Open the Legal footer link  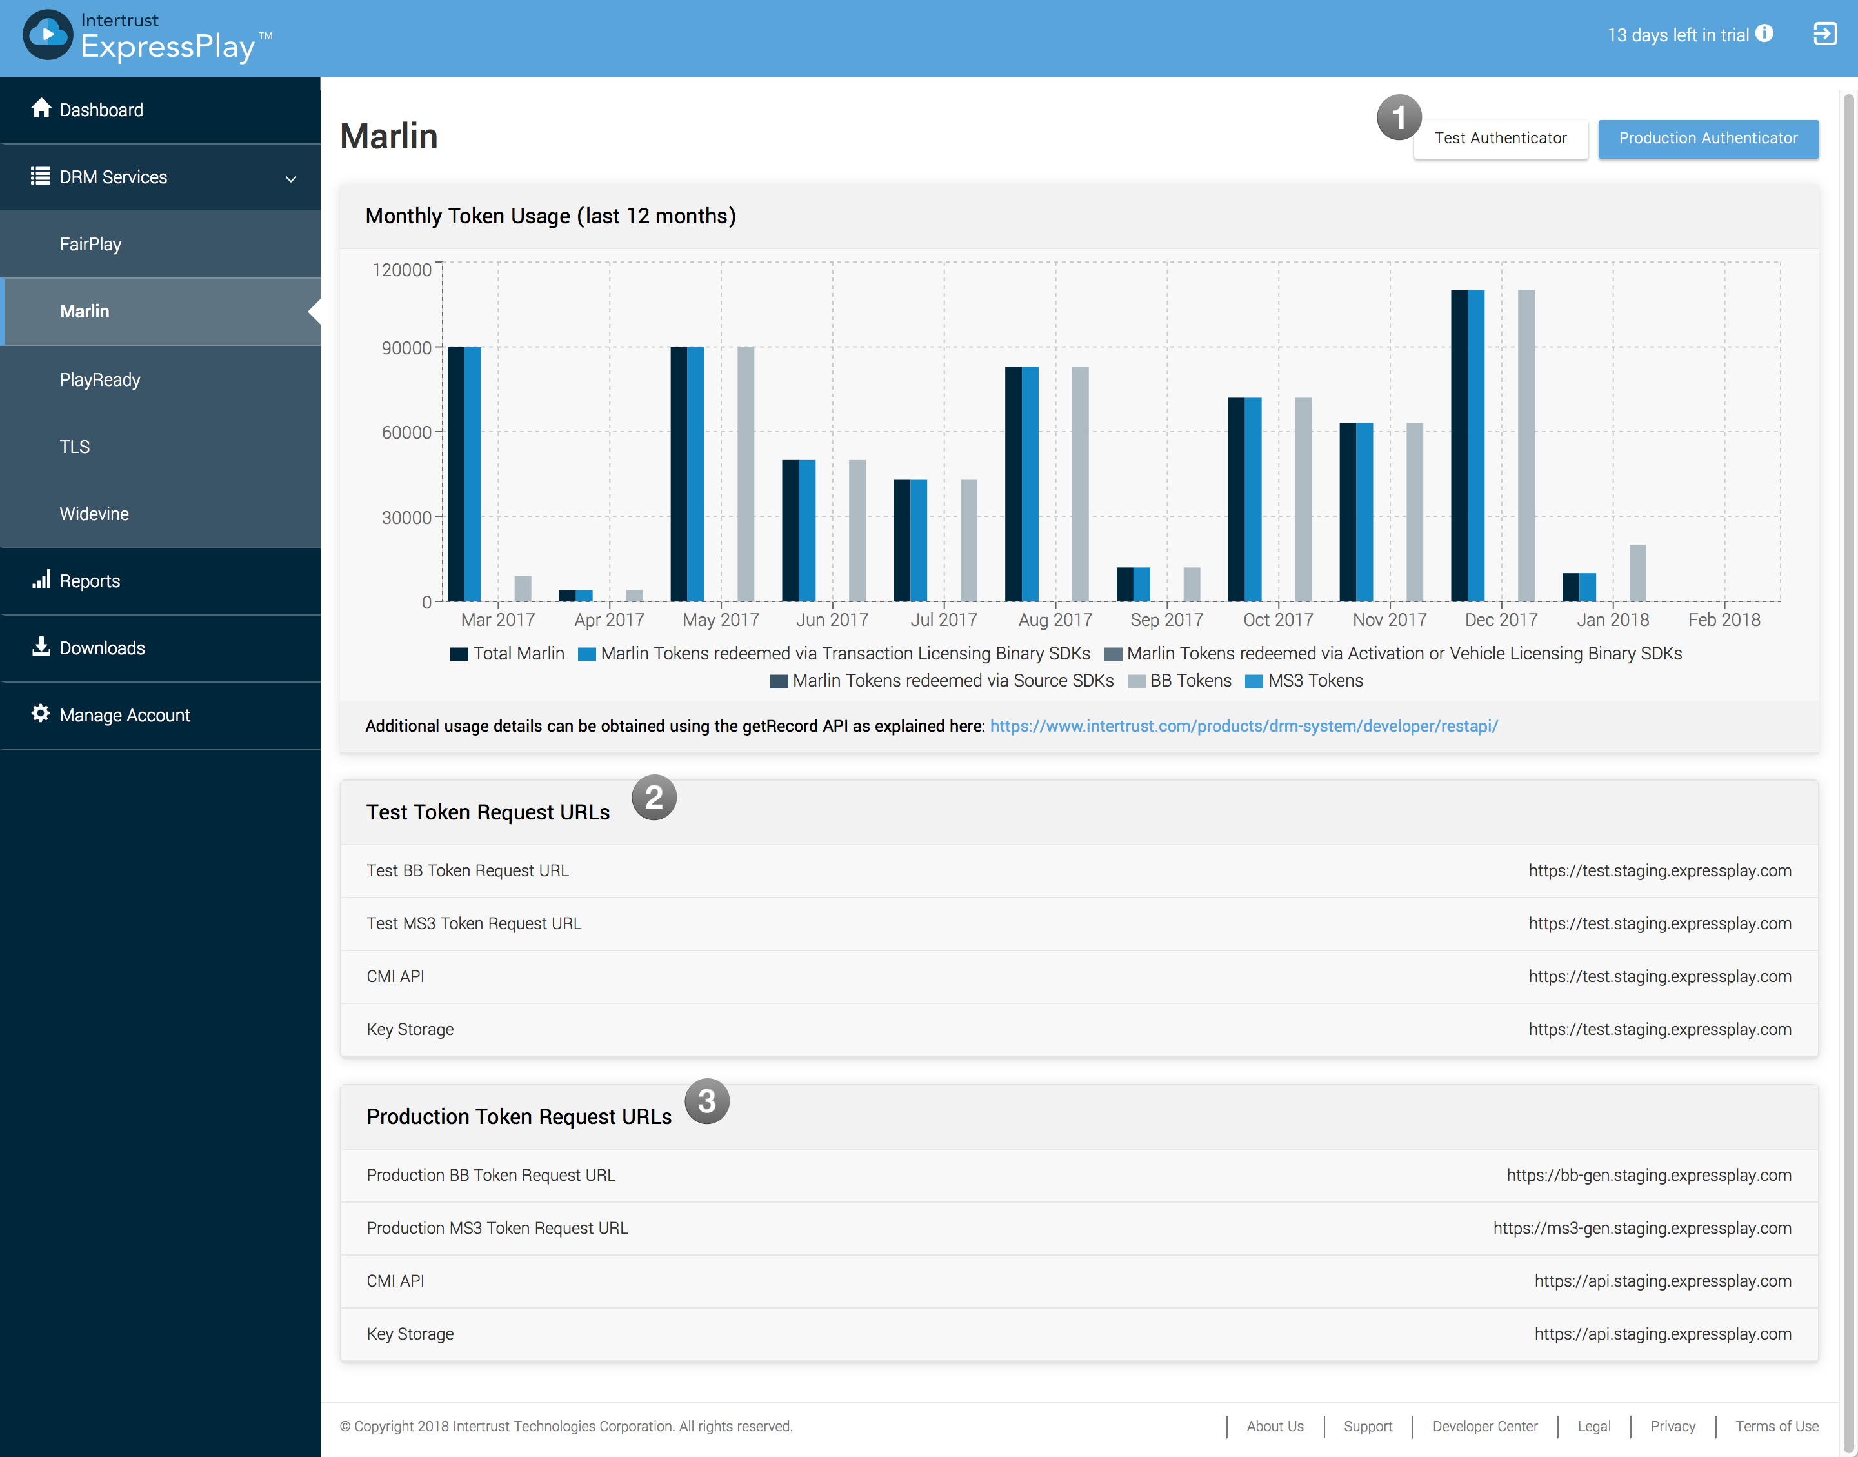click(1593, 1426)
